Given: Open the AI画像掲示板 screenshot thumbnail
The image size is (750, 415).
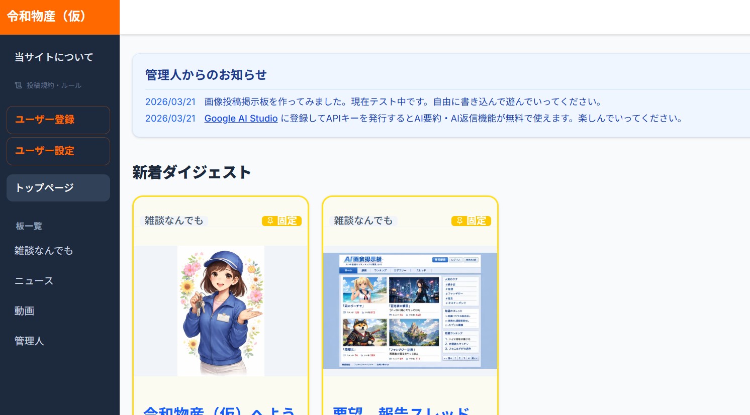Looking at the screenshot, I should (x=410, y=310).
